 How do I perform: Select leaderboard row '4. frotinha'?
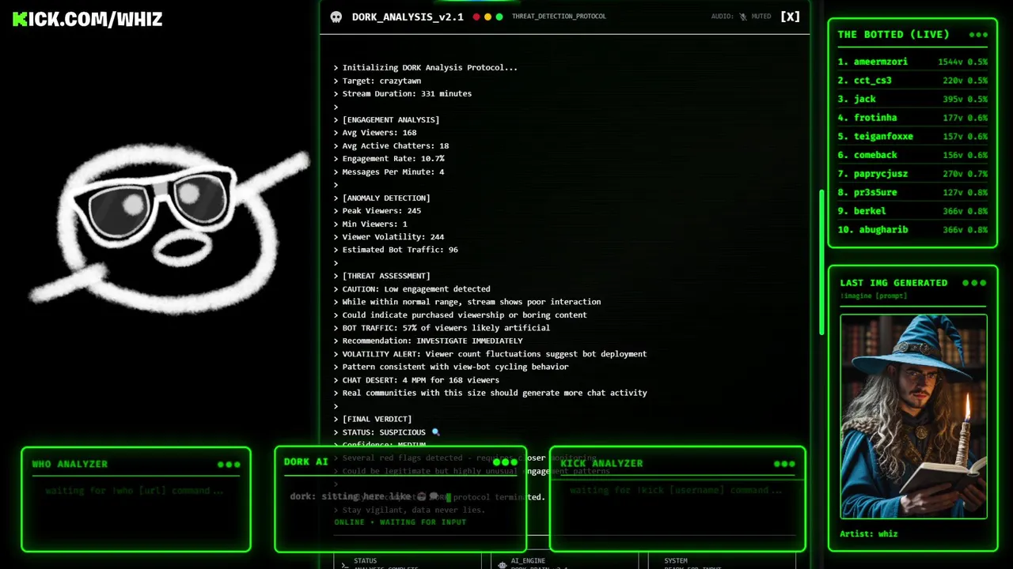coord(912,118)
